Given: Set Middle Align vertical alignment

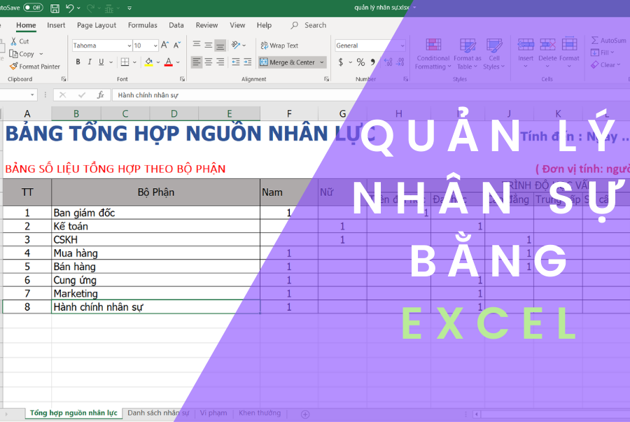Looking at the screenshot, I should pyautogui.click(x=208, y=45).
